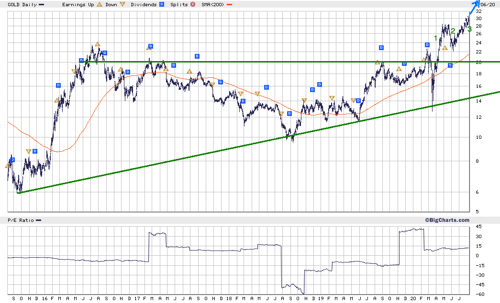Screen dimensions: 500x303
Task: Select the dividend marker at September 2017
Action: click(x=197, y=56)
